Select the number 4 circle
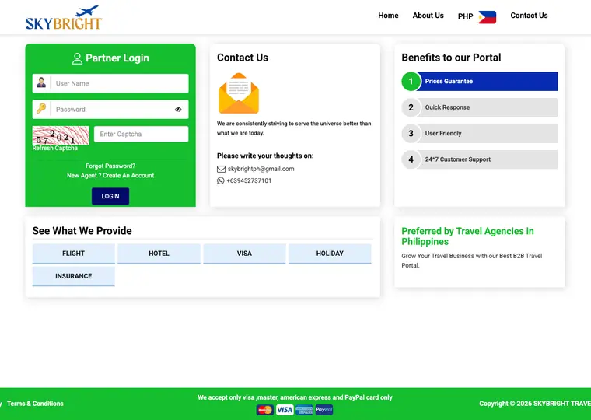The height and width of the screenshot is (420, 591). click(411, 159)
